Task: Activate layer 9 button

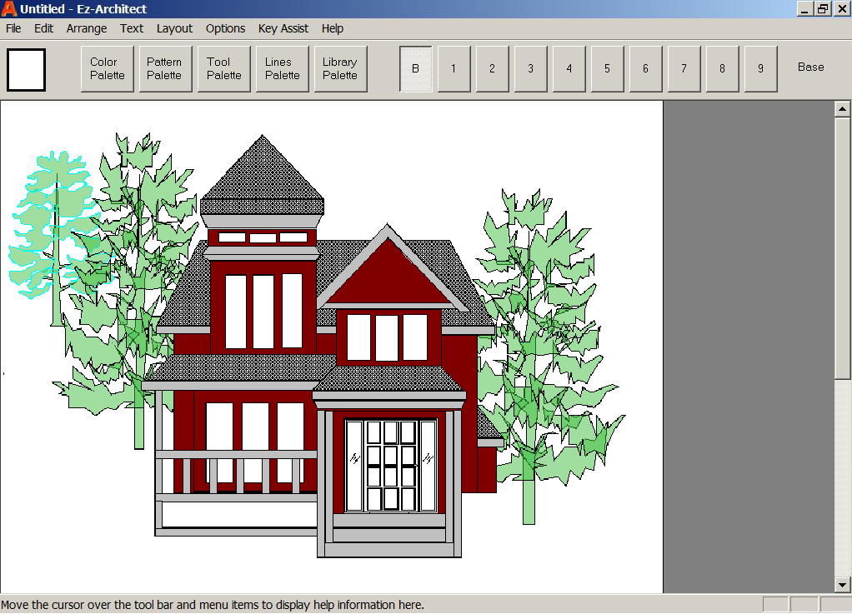Action: pos(760,68)
